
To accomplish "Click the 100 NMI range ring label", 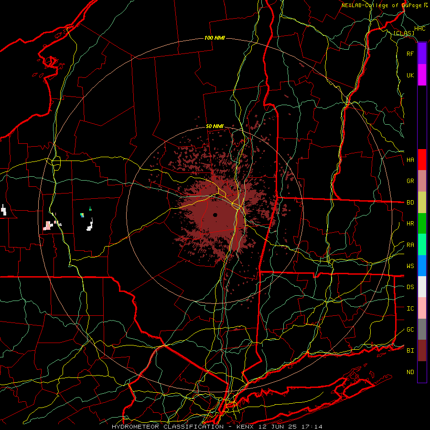I will tap(215, 38).
